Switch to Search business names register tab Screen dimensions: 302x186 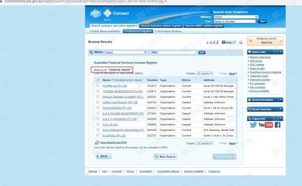pyautogui.click(x=161, y=26)
